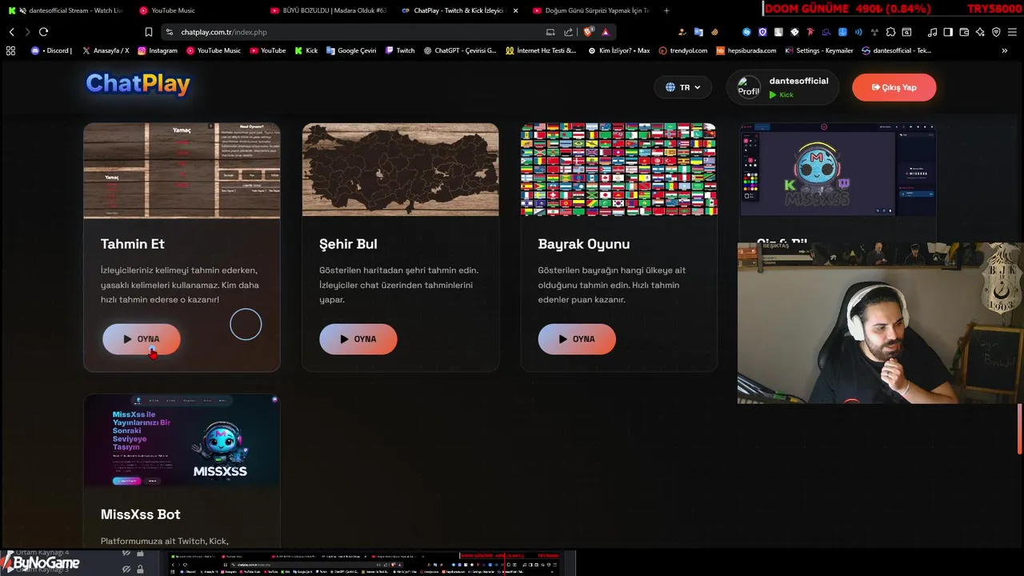Image resolution: width=1024 pixels, height=576 pixels.
Task: Close the ChatPlay browser tab
Action: pyautogui.click(x=515, y=10)
